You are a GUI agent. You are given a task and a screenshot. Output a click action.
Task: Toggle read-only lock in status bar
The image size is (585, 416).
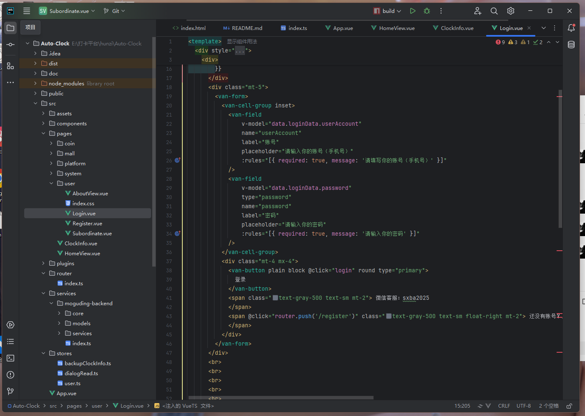tap(569, 406)
